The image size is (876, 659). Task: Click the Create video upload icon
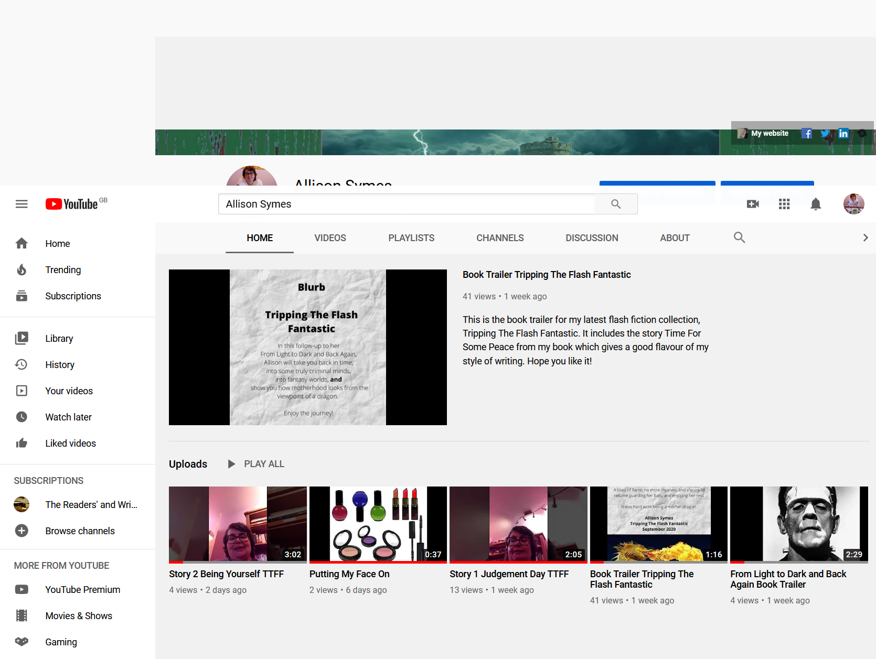(753, 204)
